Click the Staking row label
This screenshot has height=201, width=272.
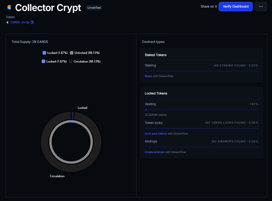[x=150, y=65]
